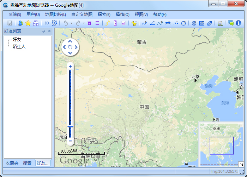This screenshot has width=247, height=177.
Task: Open the 操作(O) menu
Action: pyautogui.click(x=122, y=15)
